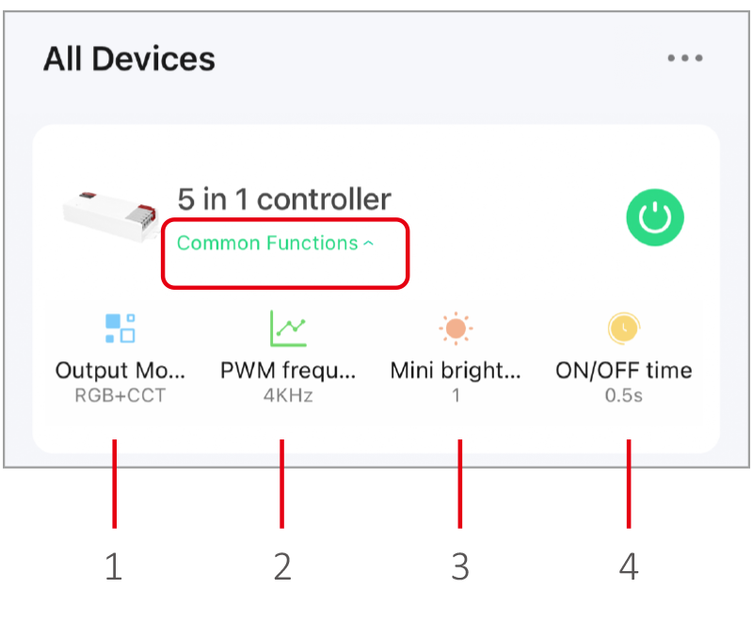Change the 0.5s fade time value
The width and height of the screenshot is (753, 621).
pyautogui.click(x=624, y=395)
